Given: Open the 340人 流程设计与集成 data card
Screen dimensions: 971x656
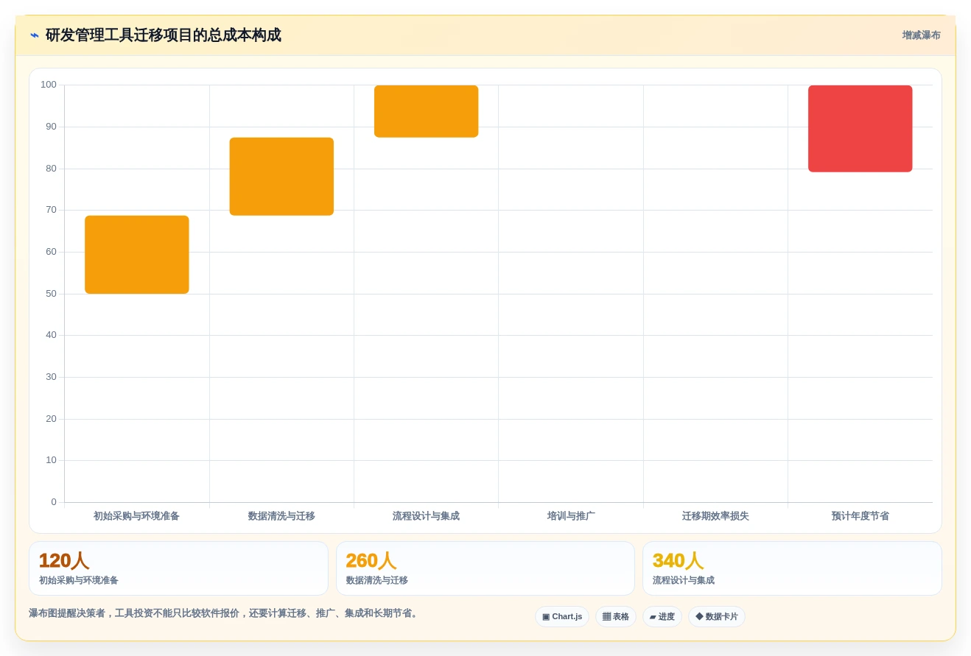Looking at the screenshot, I should [792, 568].
